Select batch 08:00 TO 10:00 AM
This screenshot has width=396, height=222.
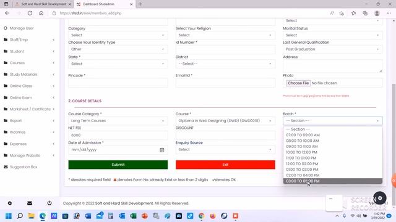(x=333, y=141)
